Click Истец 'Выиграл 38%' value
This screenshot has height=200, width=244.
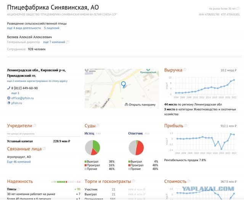point(112,162)
